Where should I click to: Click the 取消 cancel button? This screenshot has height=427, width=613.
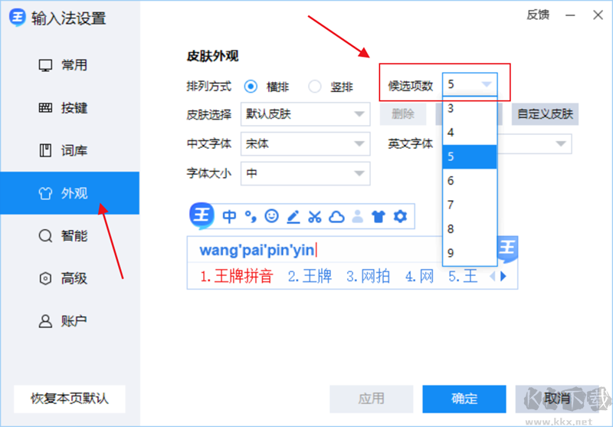557,399
